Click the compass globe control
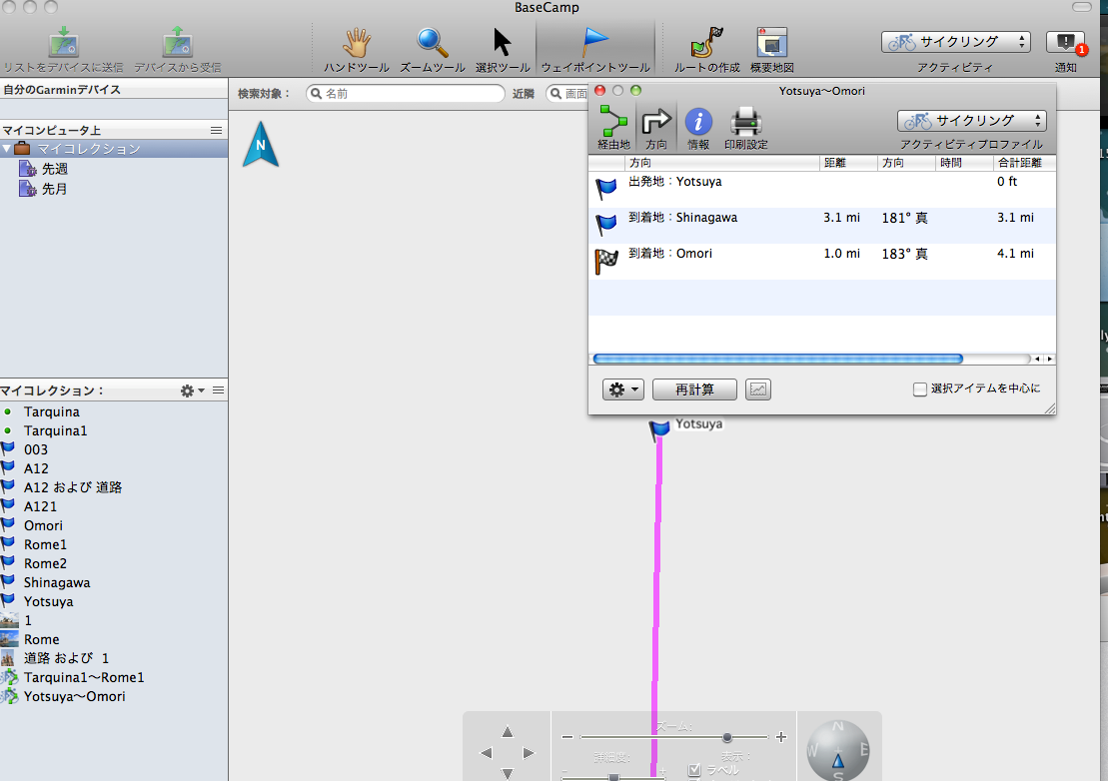The height and width of the screenshot is (781, 1108). click(838, 751)
